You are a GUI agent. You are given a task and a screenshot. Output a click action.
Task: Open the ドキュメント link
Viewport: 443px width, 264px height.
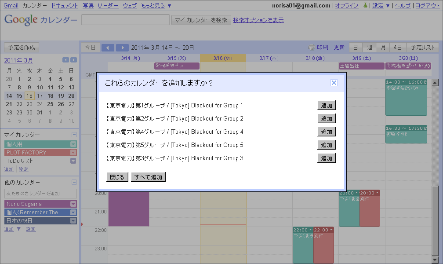click(65, 5)
